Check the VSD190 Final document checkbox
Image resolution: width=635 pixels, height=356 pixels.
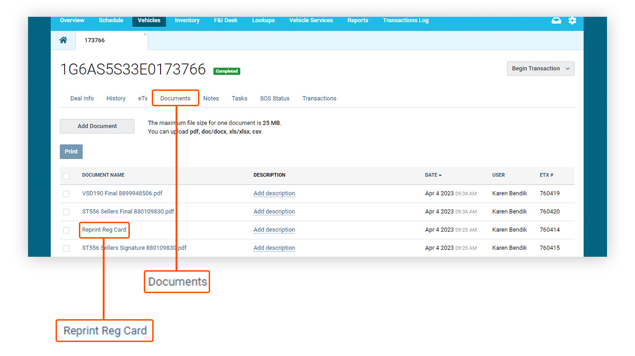pos(66,194)
